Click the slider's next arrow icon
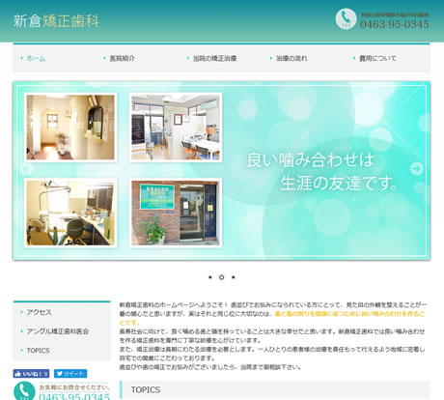Screen dimensions: 444x400 (417, 168)
